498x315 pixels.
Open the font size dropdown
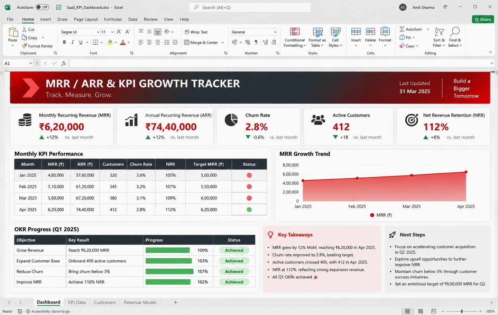tap(112, 32)
